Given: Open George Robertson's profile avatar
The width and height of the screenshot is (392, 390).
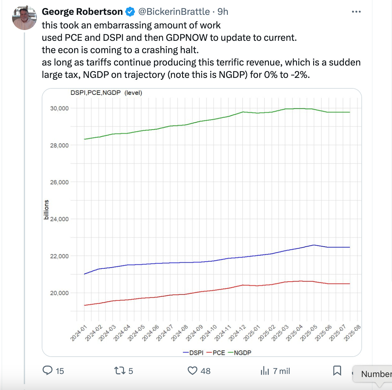Looking at the screenshot, I should click(x=24, y=18).
